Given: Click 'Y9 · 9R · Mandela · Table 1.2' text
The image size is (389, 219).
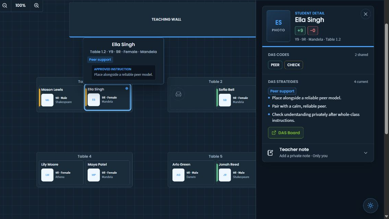Looking at the screenshot, I should click(317, 39).
